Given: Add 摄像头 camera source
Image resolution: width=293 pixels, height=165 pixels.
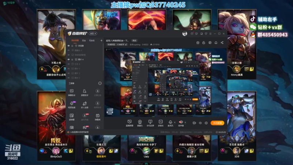Looking at the screenshot, I should point(140,123).
